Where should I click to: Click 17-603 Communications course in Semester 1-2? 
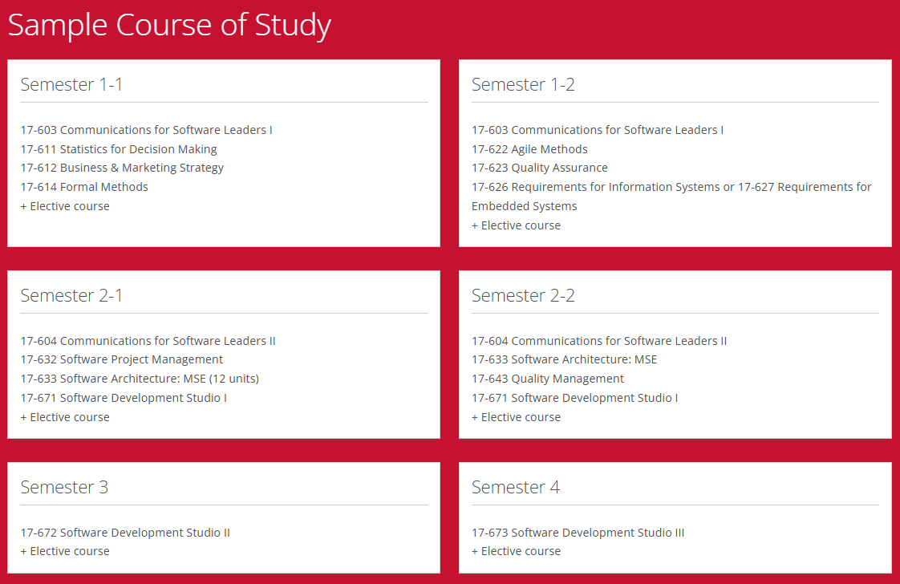[598, 130]
